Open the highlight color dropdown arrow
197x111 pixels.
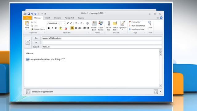click(x=63, y=28)
